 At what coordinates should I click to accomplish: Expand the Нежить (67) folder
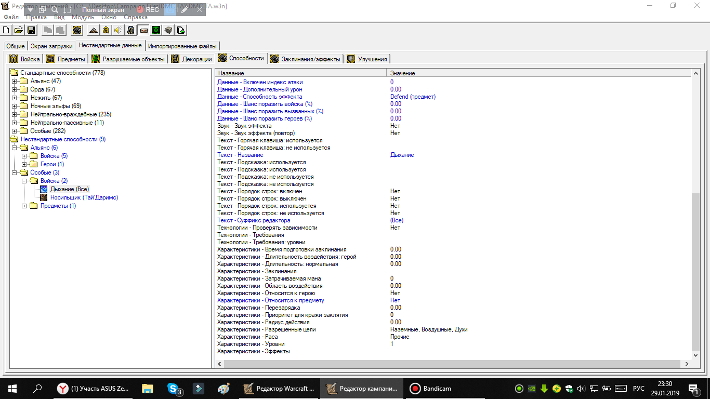click(x=15, y=98)
